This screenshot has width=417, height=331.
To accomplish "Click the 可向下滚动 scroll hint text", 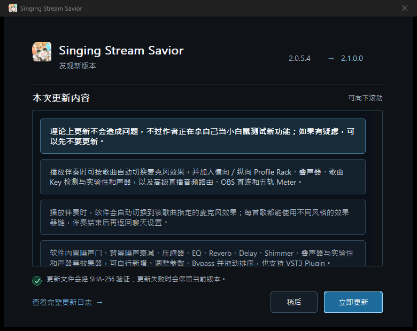I will click(365, 98).
